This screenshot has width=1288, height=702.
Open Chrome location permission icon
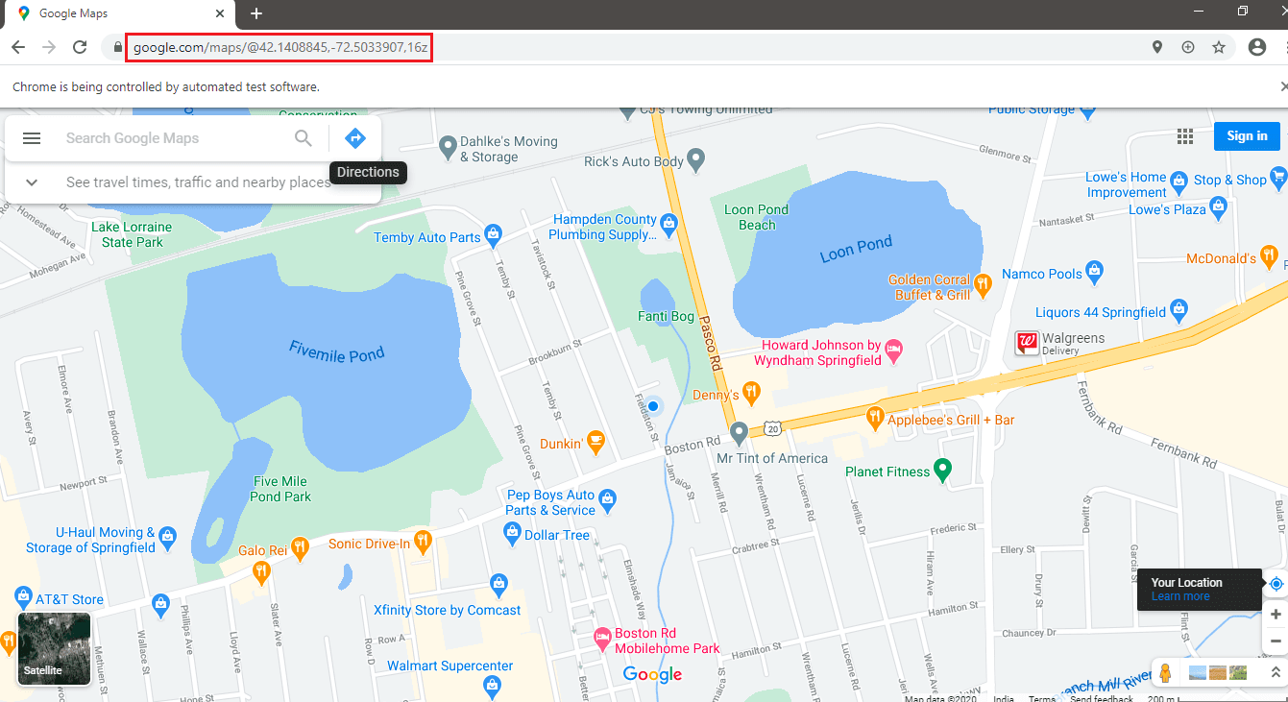click(1157, 47)
